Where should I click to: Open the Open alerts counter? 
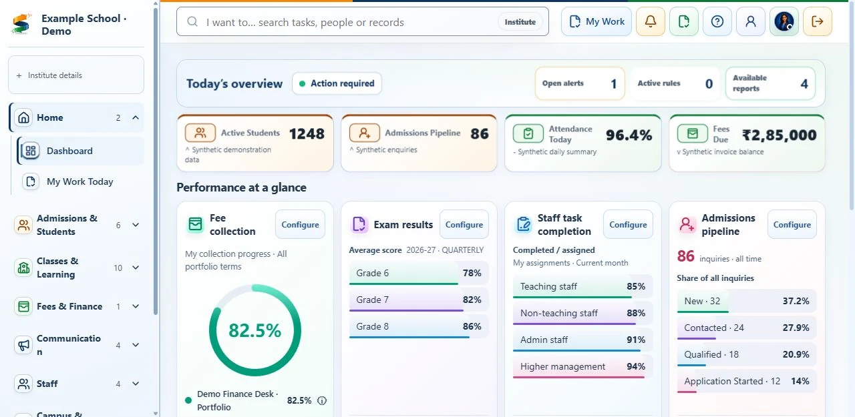pos(580,83)
